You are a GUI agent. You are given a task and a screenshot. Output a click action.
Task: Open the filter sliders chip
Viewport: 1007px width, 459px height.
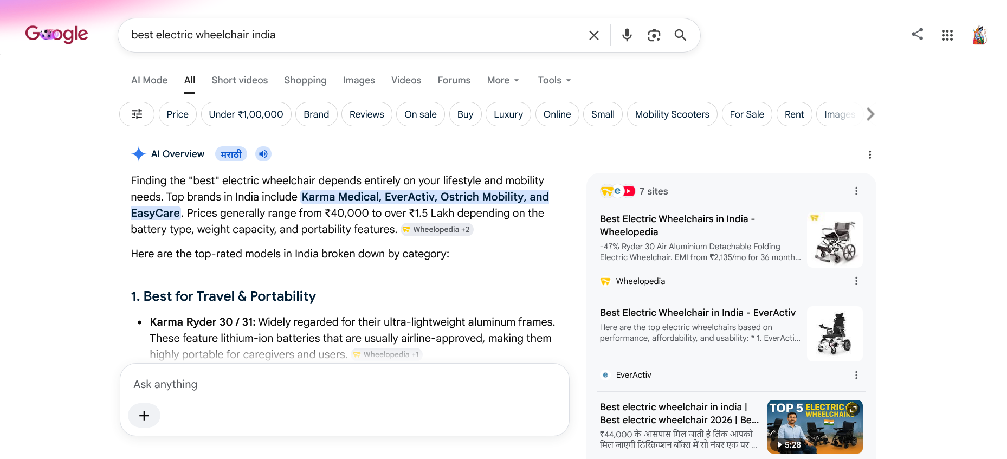click(x=137, y=114)
